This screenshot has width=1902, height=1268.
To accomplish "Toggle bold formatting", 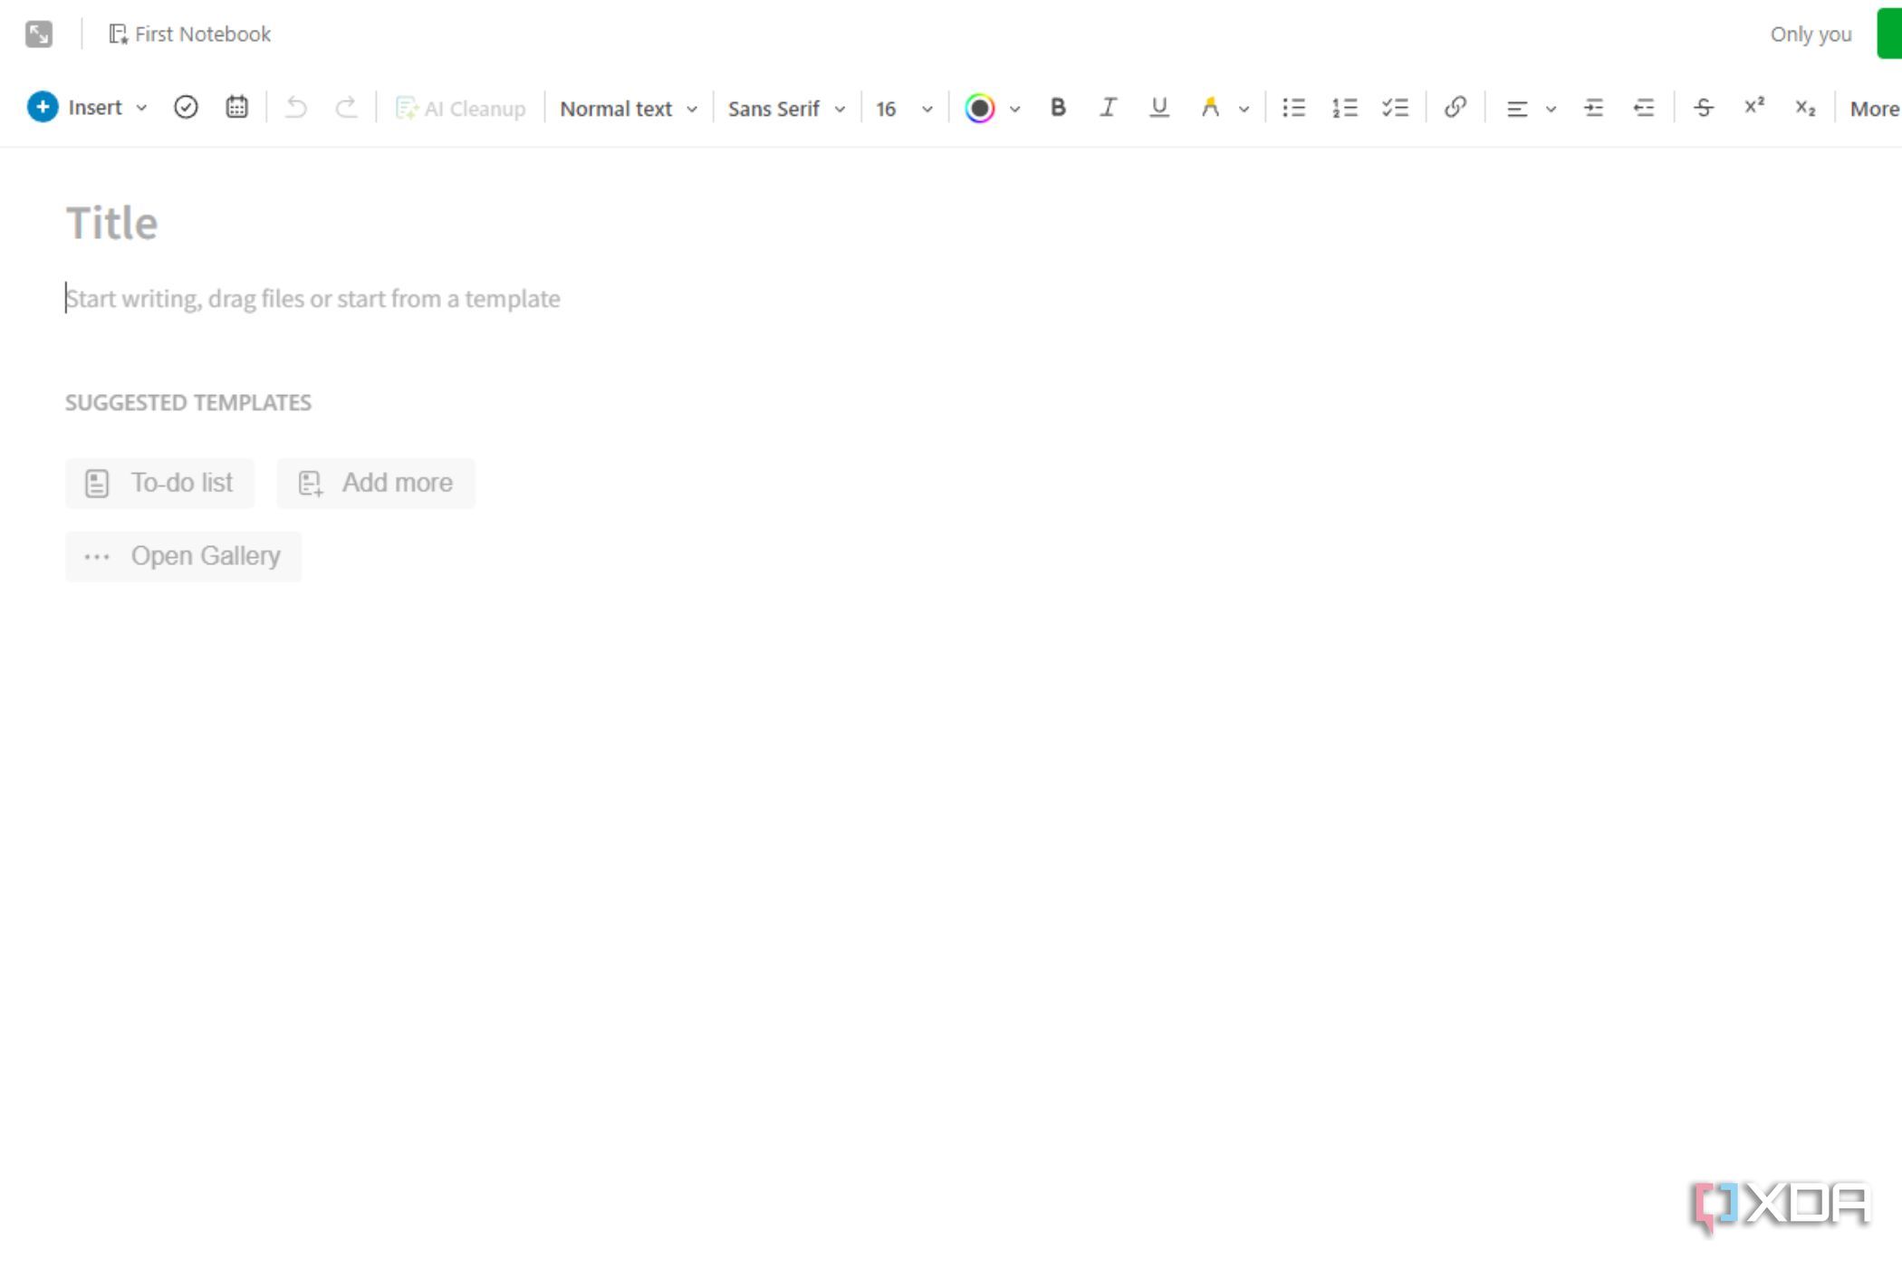I will pyautogui.click(x=1057, y=107).
